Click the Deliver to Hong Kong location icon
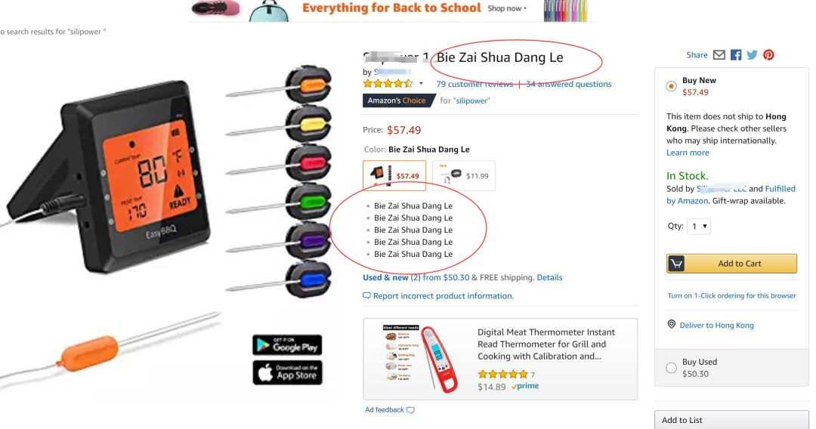816x429 pixels. 672,325
